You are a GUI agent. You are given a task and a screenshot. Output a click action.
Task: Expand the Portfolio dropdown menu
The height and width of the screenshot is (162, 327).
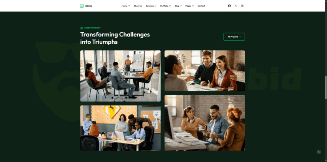[x=165, y=6]
